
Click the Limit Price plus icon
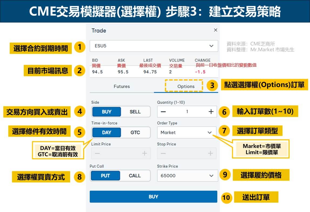(145, 153)
